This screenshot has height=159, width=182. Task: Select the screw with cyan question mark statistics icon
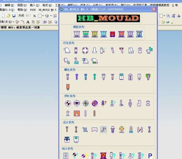click(94, 155)
